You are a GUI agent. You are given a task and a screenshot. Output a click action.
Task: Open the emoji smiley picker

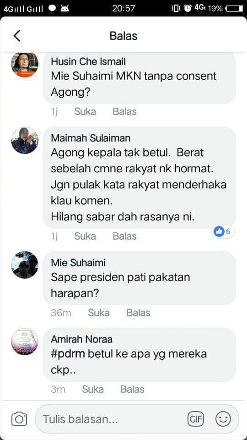point(223,419)
